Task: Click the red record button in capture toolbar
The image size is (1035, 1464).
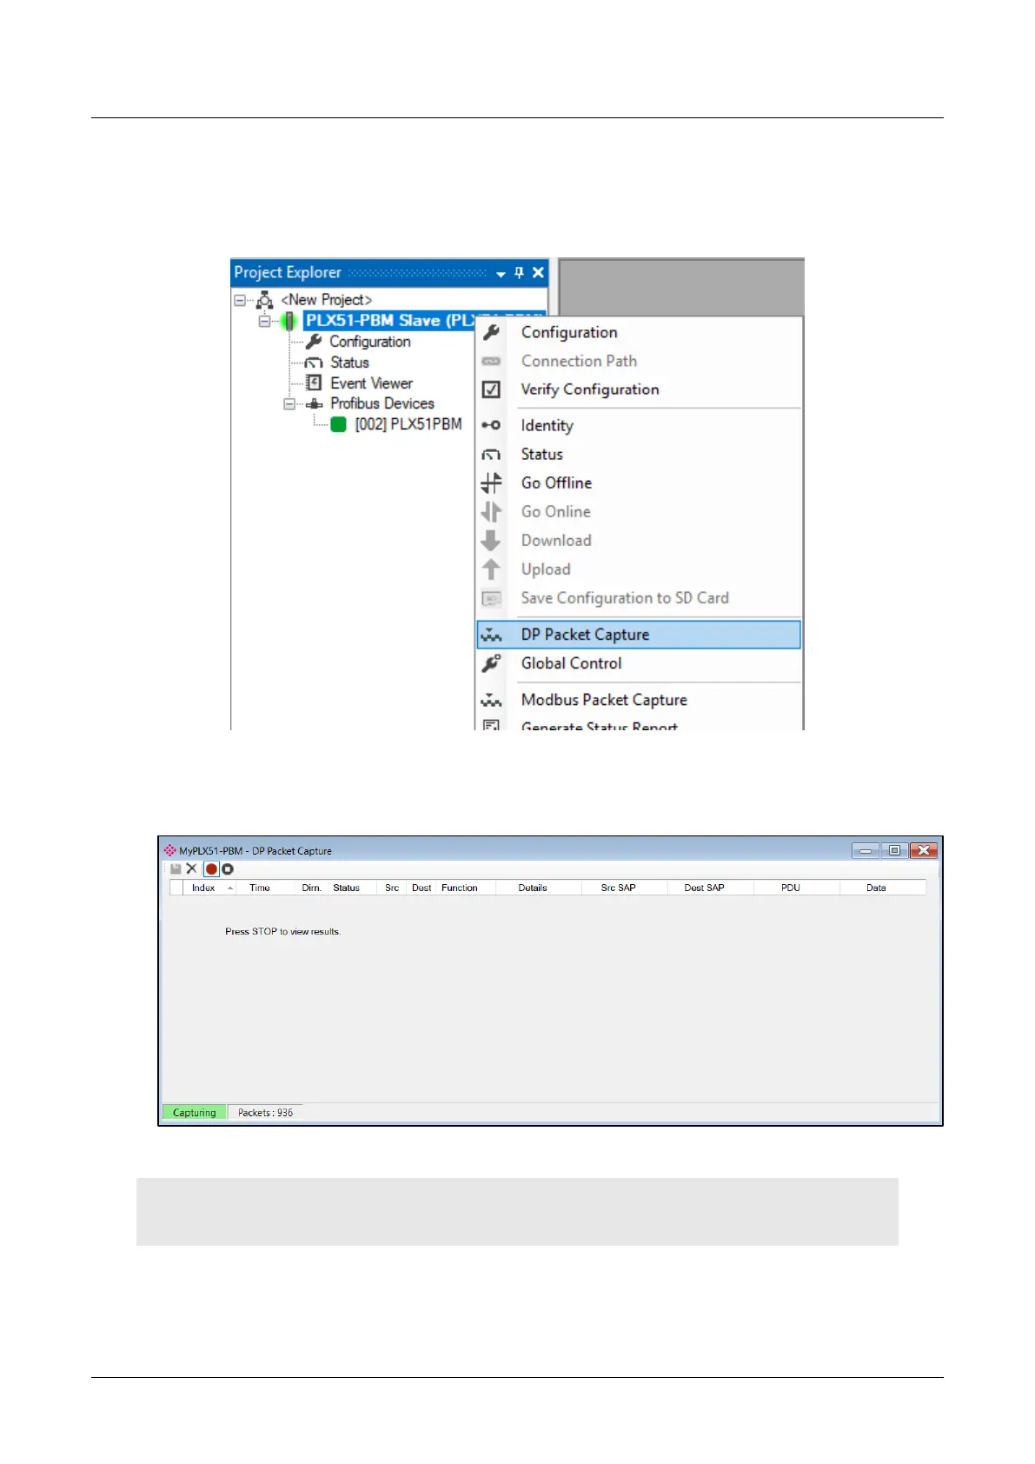Action: [211, 868]
